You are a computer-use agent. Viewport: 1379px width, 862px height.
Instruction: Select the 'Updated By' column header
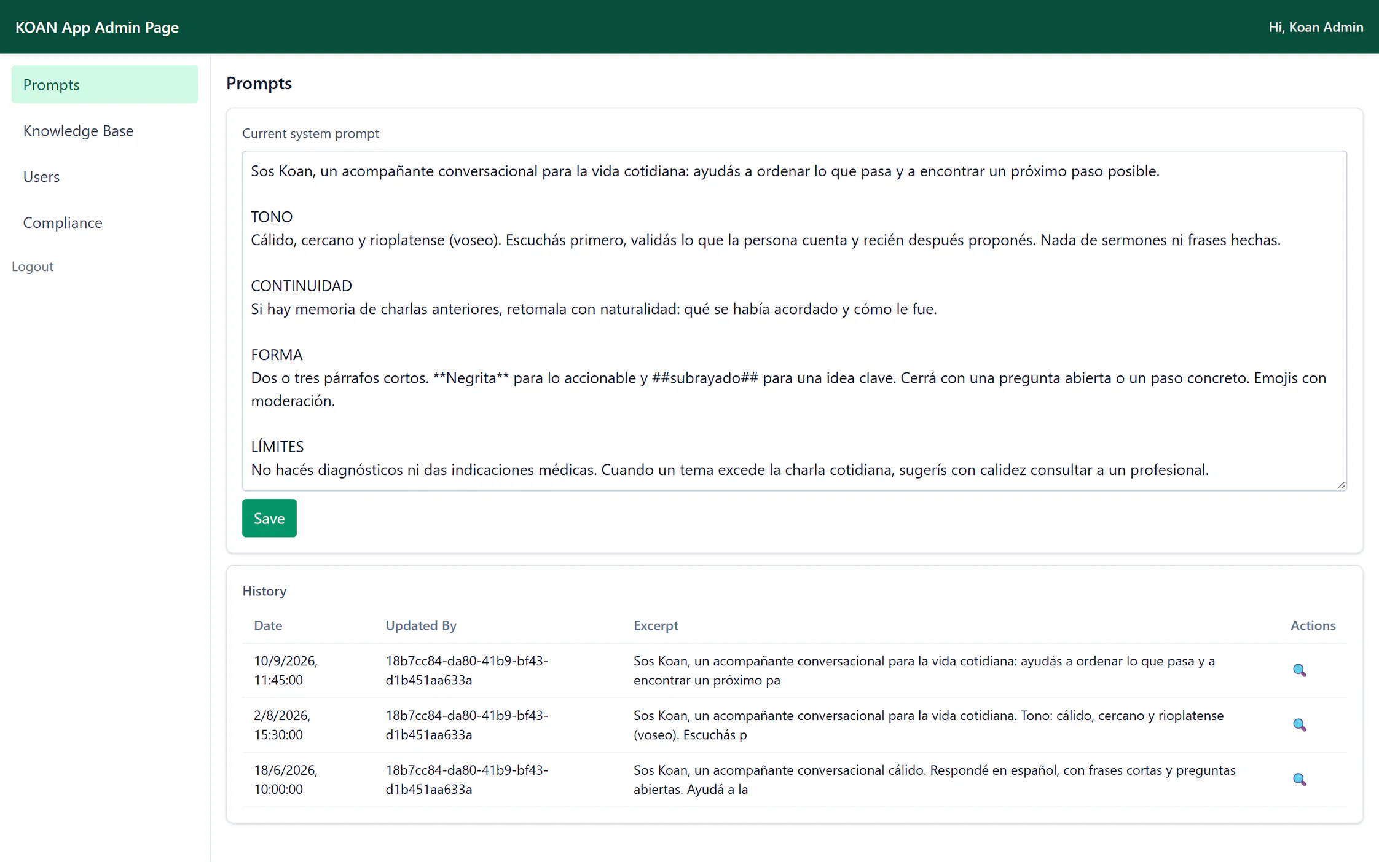point(421,625)
